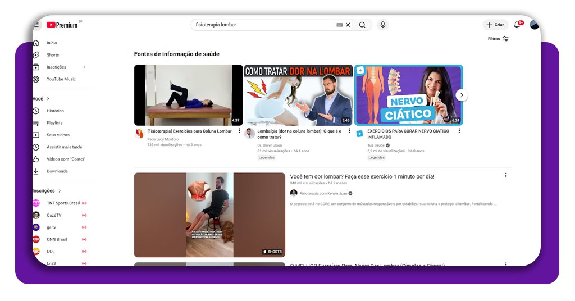Click Legendas badge under Nervo Ciático video
The height and width of the screenshot is (301, 575).
(x=377, y=157)
